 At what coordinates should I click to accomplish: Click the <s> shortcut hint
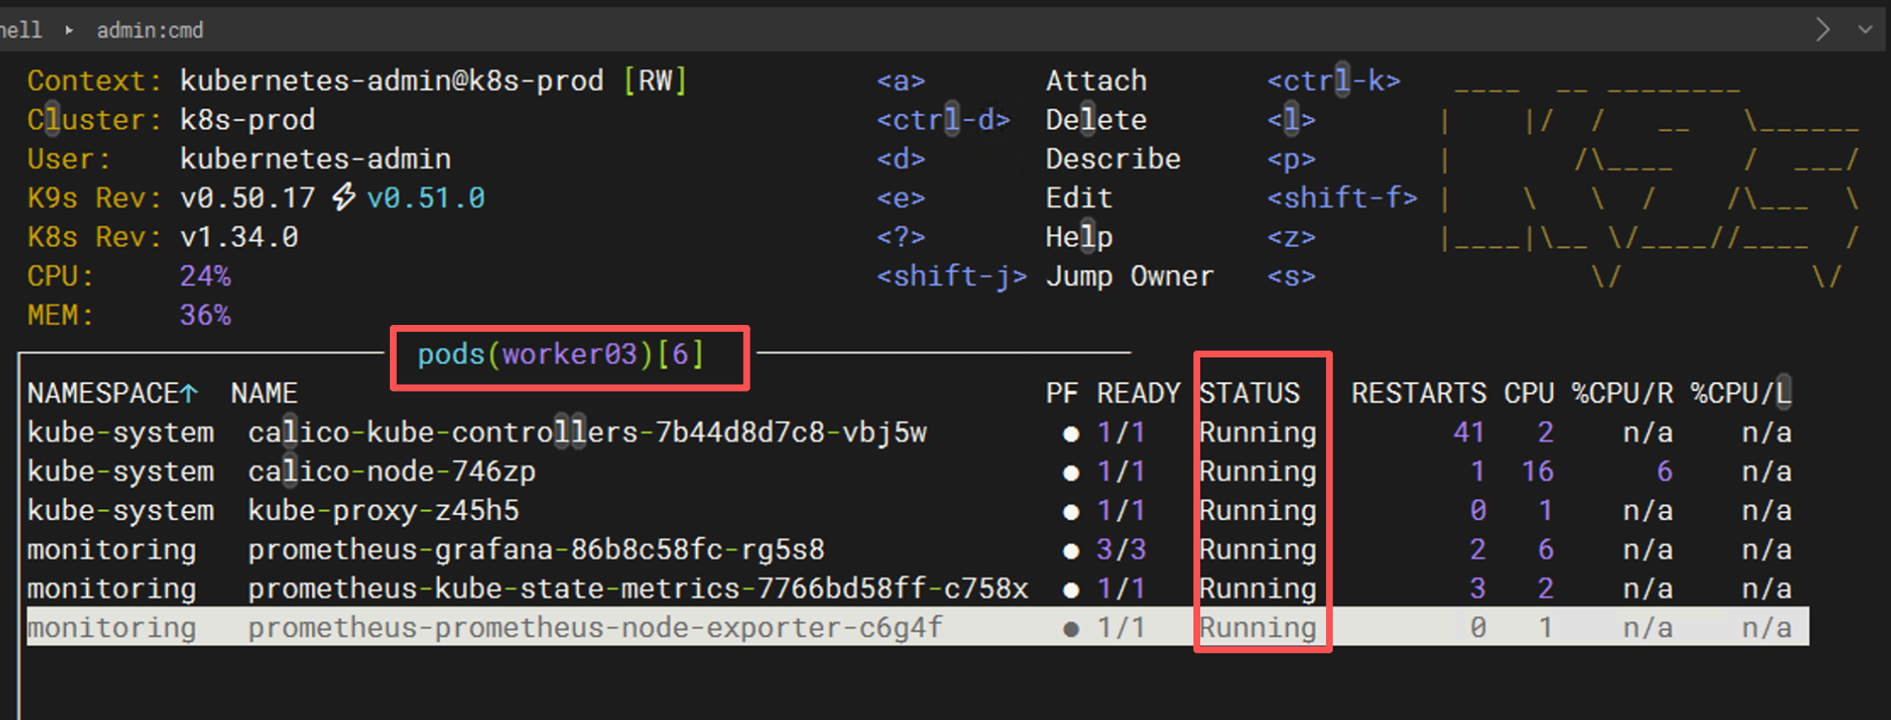pos(1291,276)
